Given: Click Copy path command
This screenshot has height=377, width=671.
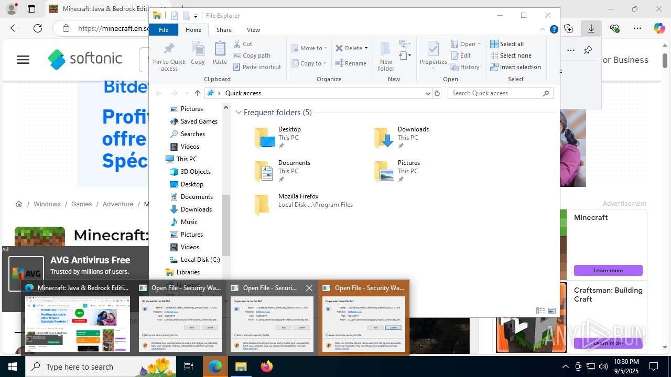Looking at the screenshot, I should click(252, 56).
